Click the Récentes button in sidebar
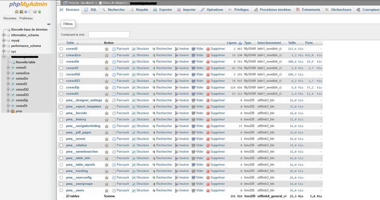Image resolution: width=380 pixels, height=200 pixels. 10,19
